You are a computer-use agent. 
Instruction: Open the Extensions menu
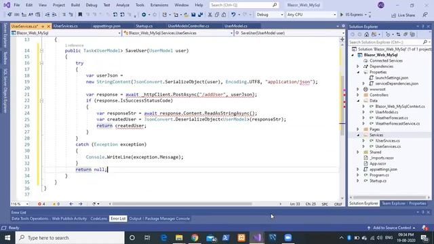[x=159, y=5]
